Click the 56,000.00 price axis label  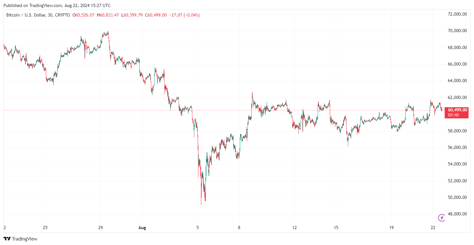pyautogui.click(x=457, y=147)
